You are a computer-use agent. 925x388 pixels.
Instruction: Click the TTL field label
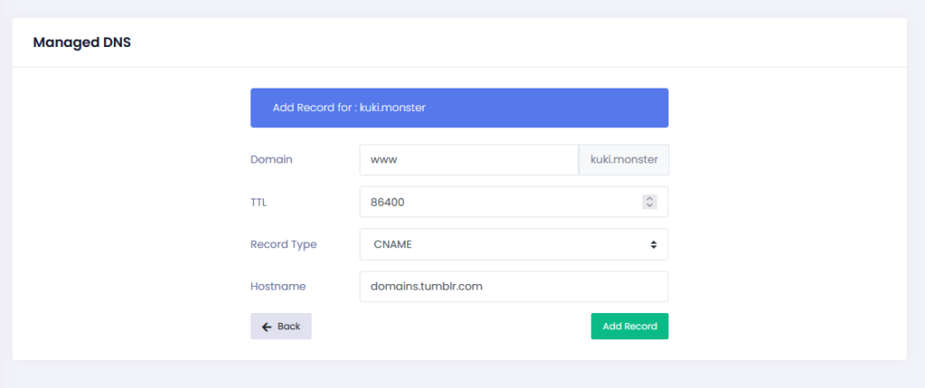click(x=258, y=202)
